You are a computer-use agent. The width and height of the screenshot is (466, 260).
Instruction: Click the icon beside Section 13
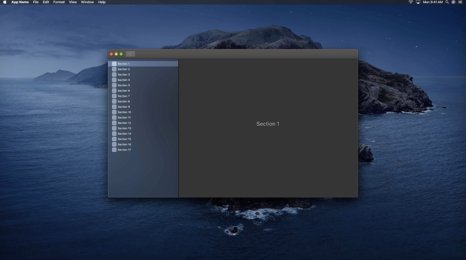tap(114, 128)
